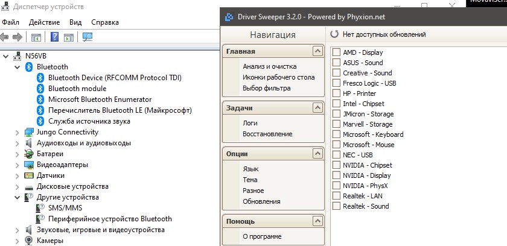Open the Обновления option
Image resolution: width=507 pixels, height=246 pixels.
coord(261,201)
